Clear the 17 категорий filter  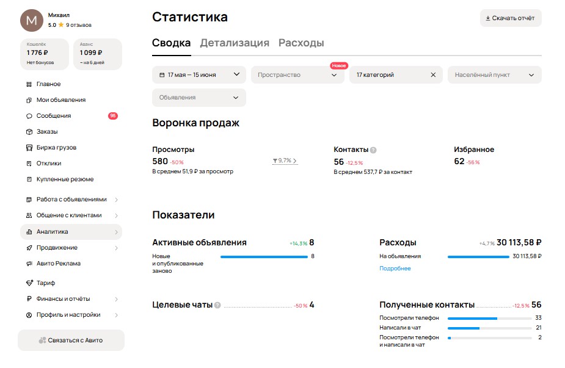tap(433, 75)
